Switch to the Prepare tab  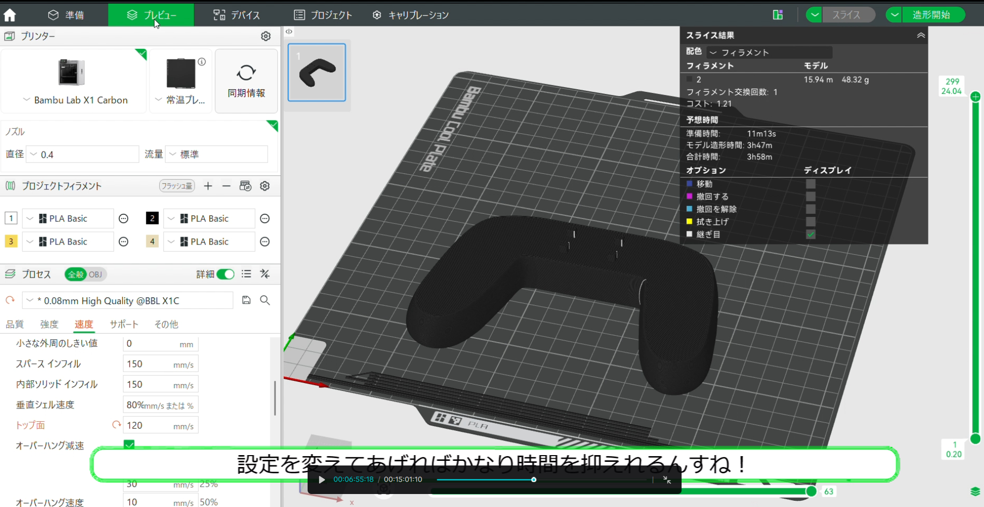[x=66, y=15]
